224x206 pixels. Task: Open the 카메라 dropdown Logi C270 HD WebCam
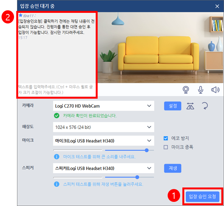(x=104, y=106)
